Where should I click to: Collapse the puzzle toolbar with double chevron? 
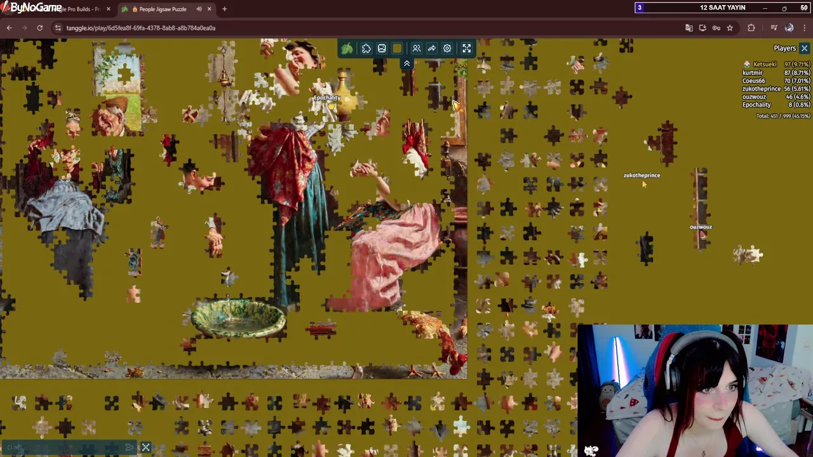(407, 63)
